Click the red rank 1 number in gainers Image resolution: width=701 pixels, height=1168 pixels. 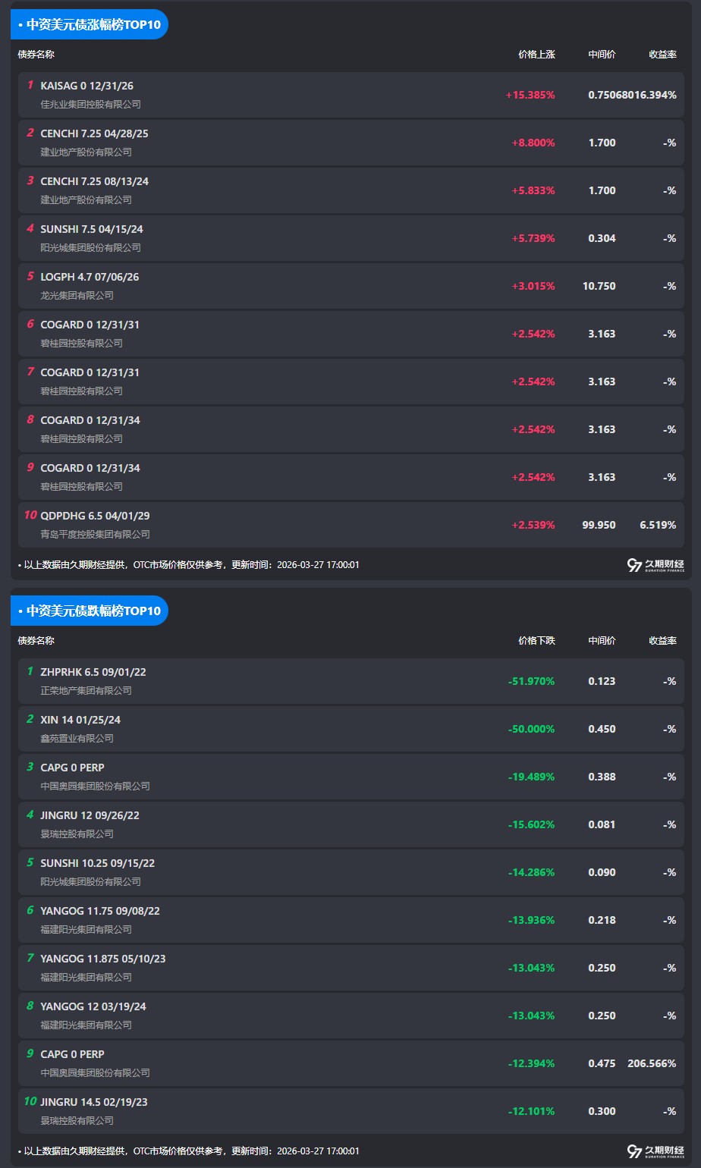(30, 86)
